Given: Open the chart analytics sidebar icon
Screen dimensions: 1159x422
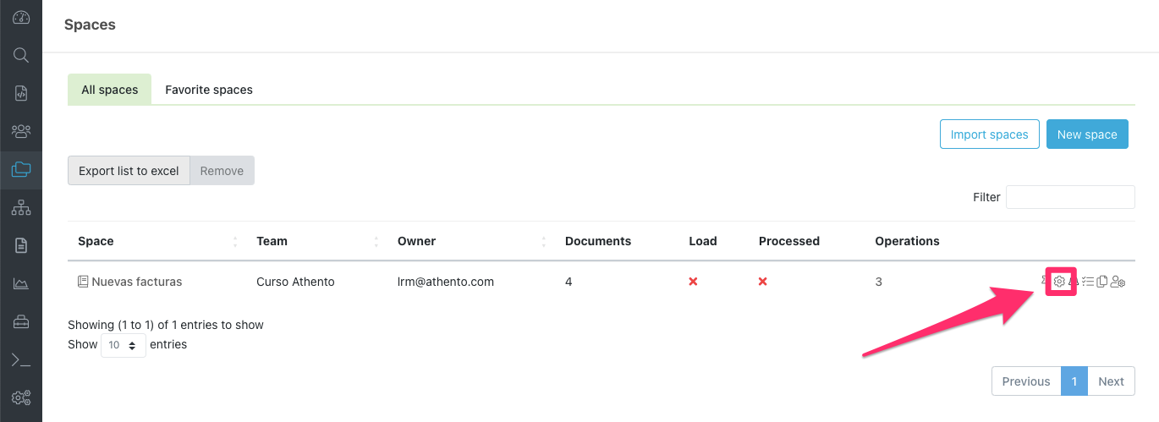Looking at the screenshot, I should [21, 283].
